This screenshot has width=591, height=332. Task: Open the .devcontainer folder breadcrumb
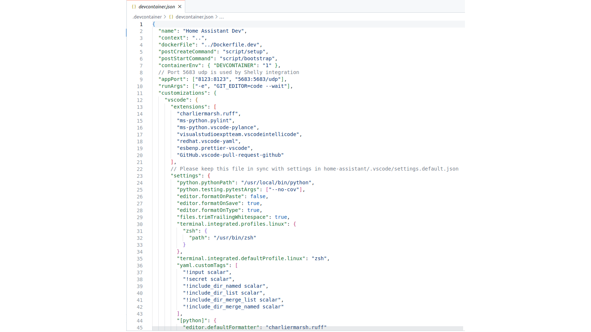tap(147, 17)
